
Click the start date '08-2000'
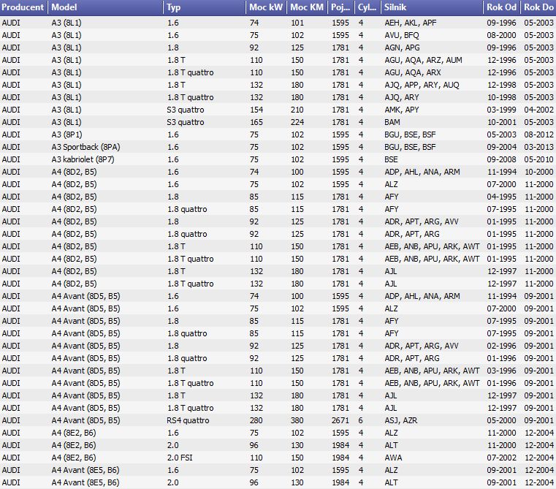[x=501, y=35]
